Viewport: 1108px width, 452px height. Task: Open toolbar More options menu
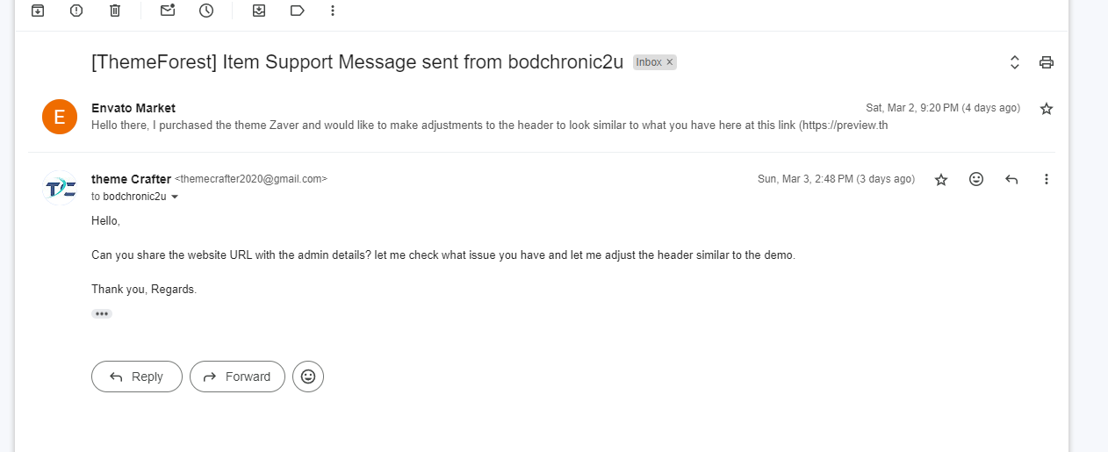click(332, 11)
